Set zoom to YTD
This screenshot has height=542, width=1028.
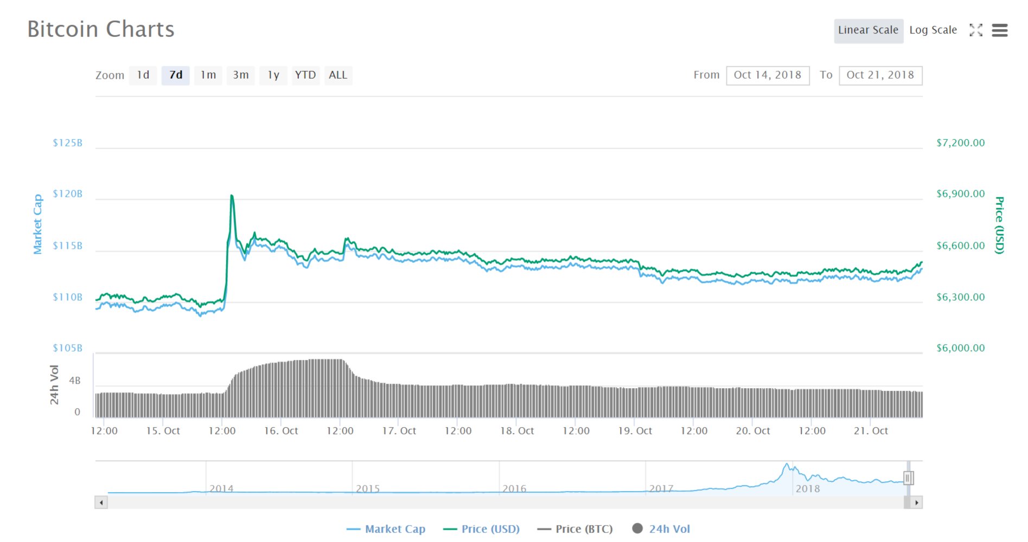(x=305, y=75)
